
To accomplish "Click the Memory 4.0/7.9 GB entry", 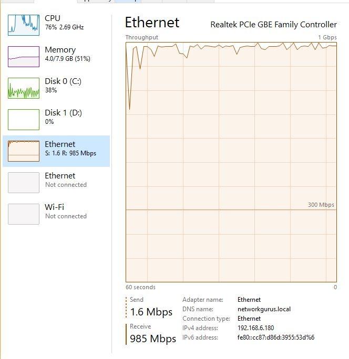I will pyautogui.click(x=67, y=59).
